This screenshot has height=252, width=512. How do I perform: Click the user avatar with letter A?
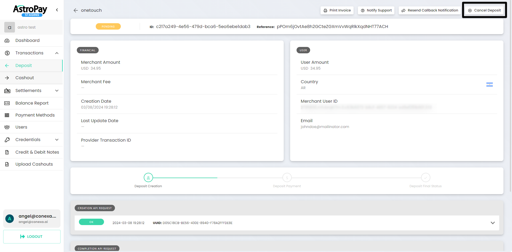pyautogui.click(x=10, y=219)
